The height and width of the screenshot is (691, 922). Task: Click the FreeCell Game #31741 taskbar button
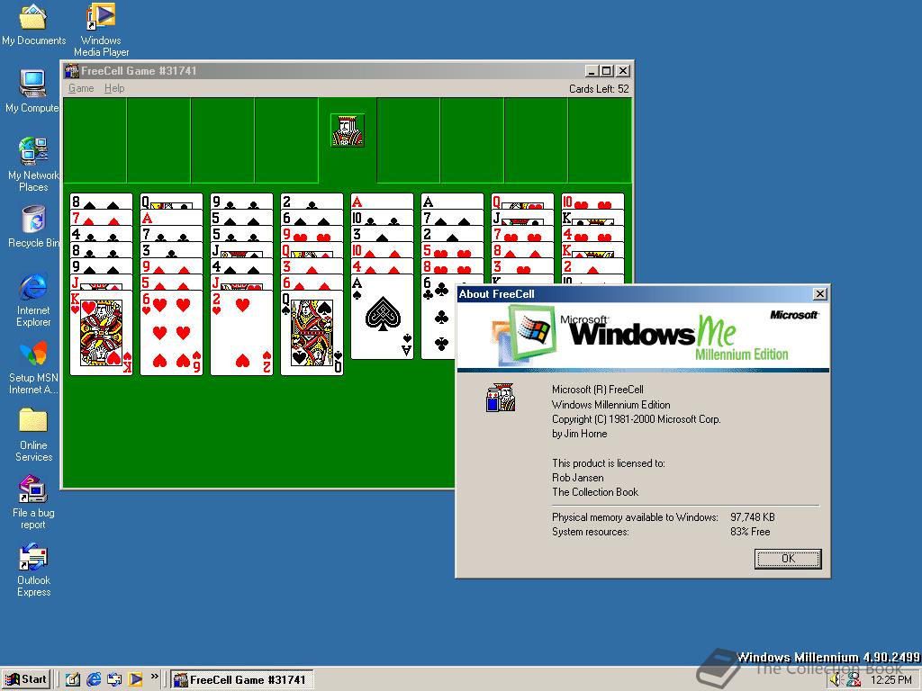241,680
